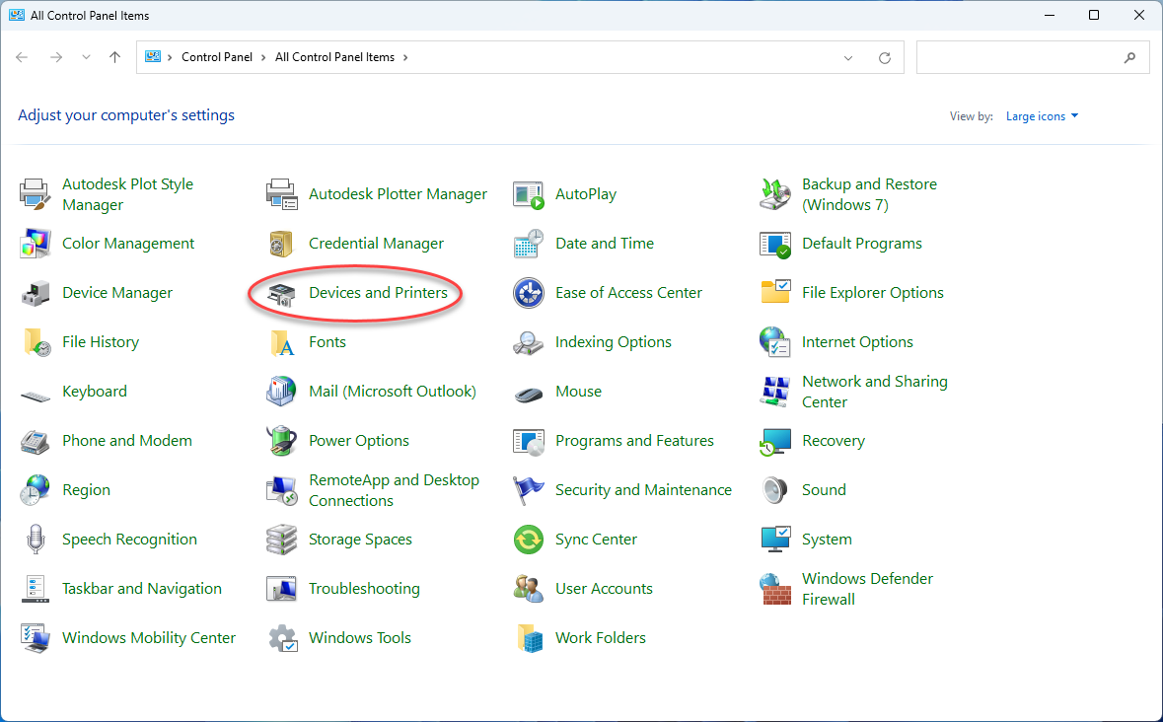
Task: Click the Up to parent folder arrow
Action: point(115,57)
